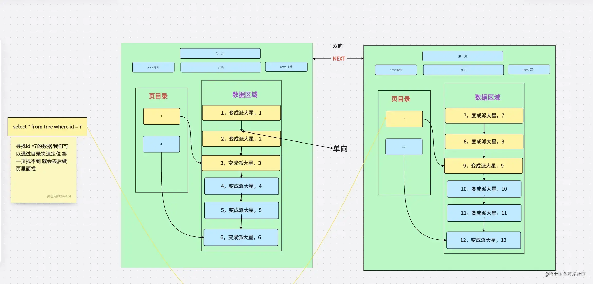Click directory entry '7' in the second page

[x=404, y=119]
